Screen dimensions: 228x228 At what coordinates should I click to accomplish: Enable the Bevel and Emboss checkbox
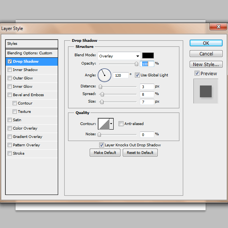(9, 95)
